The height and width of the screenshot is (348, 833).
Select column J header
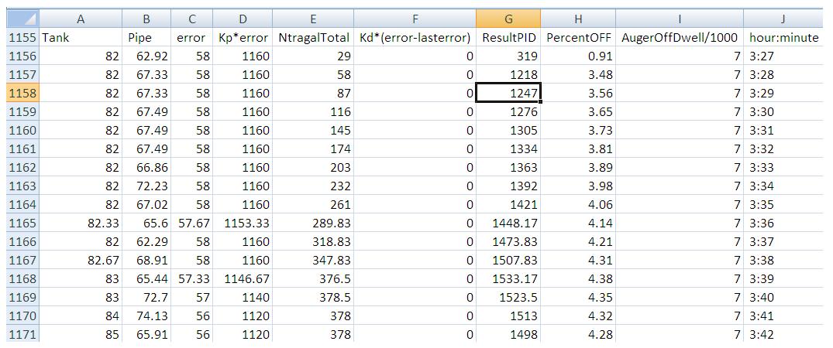point(784,19)
